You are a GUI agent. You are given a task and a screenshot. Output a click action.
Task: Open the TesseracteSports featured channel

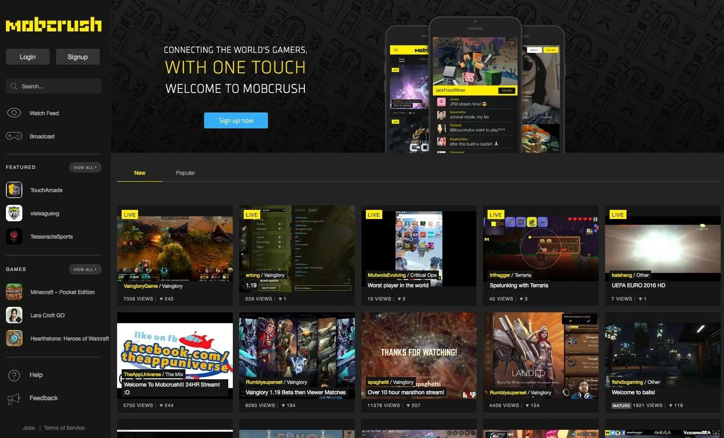51,237
